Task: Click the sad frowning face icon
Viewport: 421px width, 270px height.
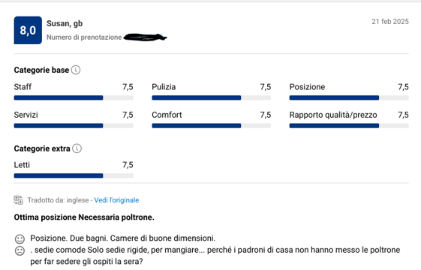Action: [20, 250]
